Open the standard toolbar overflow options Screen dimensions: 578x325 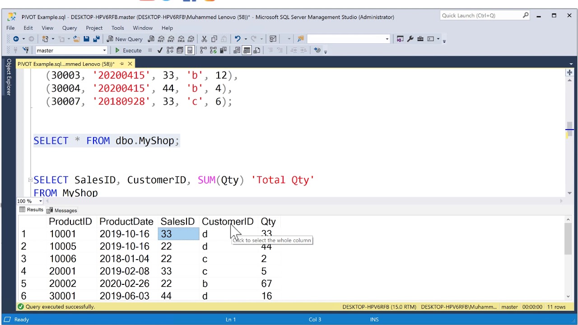(444, 41)
